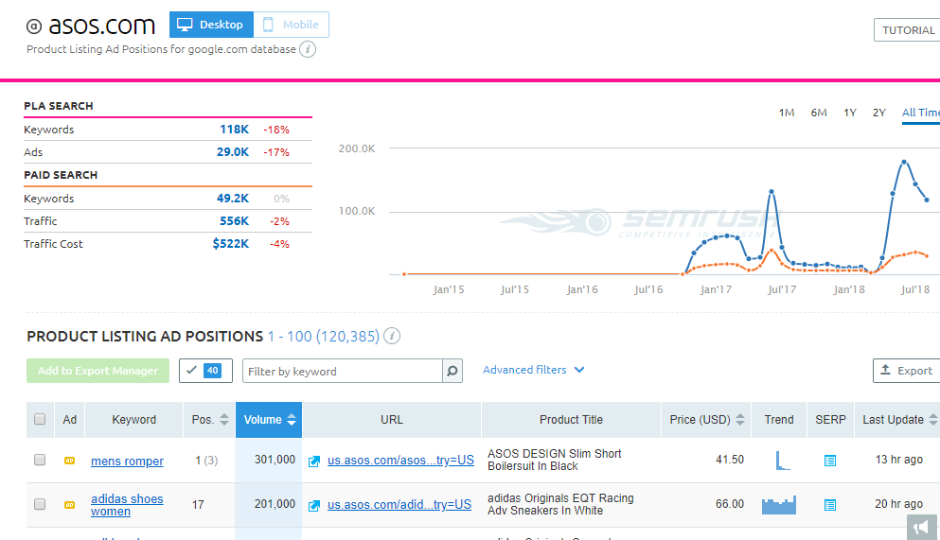The image size is (940, 540).
Task: Select the 1Y time range
Action: [x=849, y=113]
